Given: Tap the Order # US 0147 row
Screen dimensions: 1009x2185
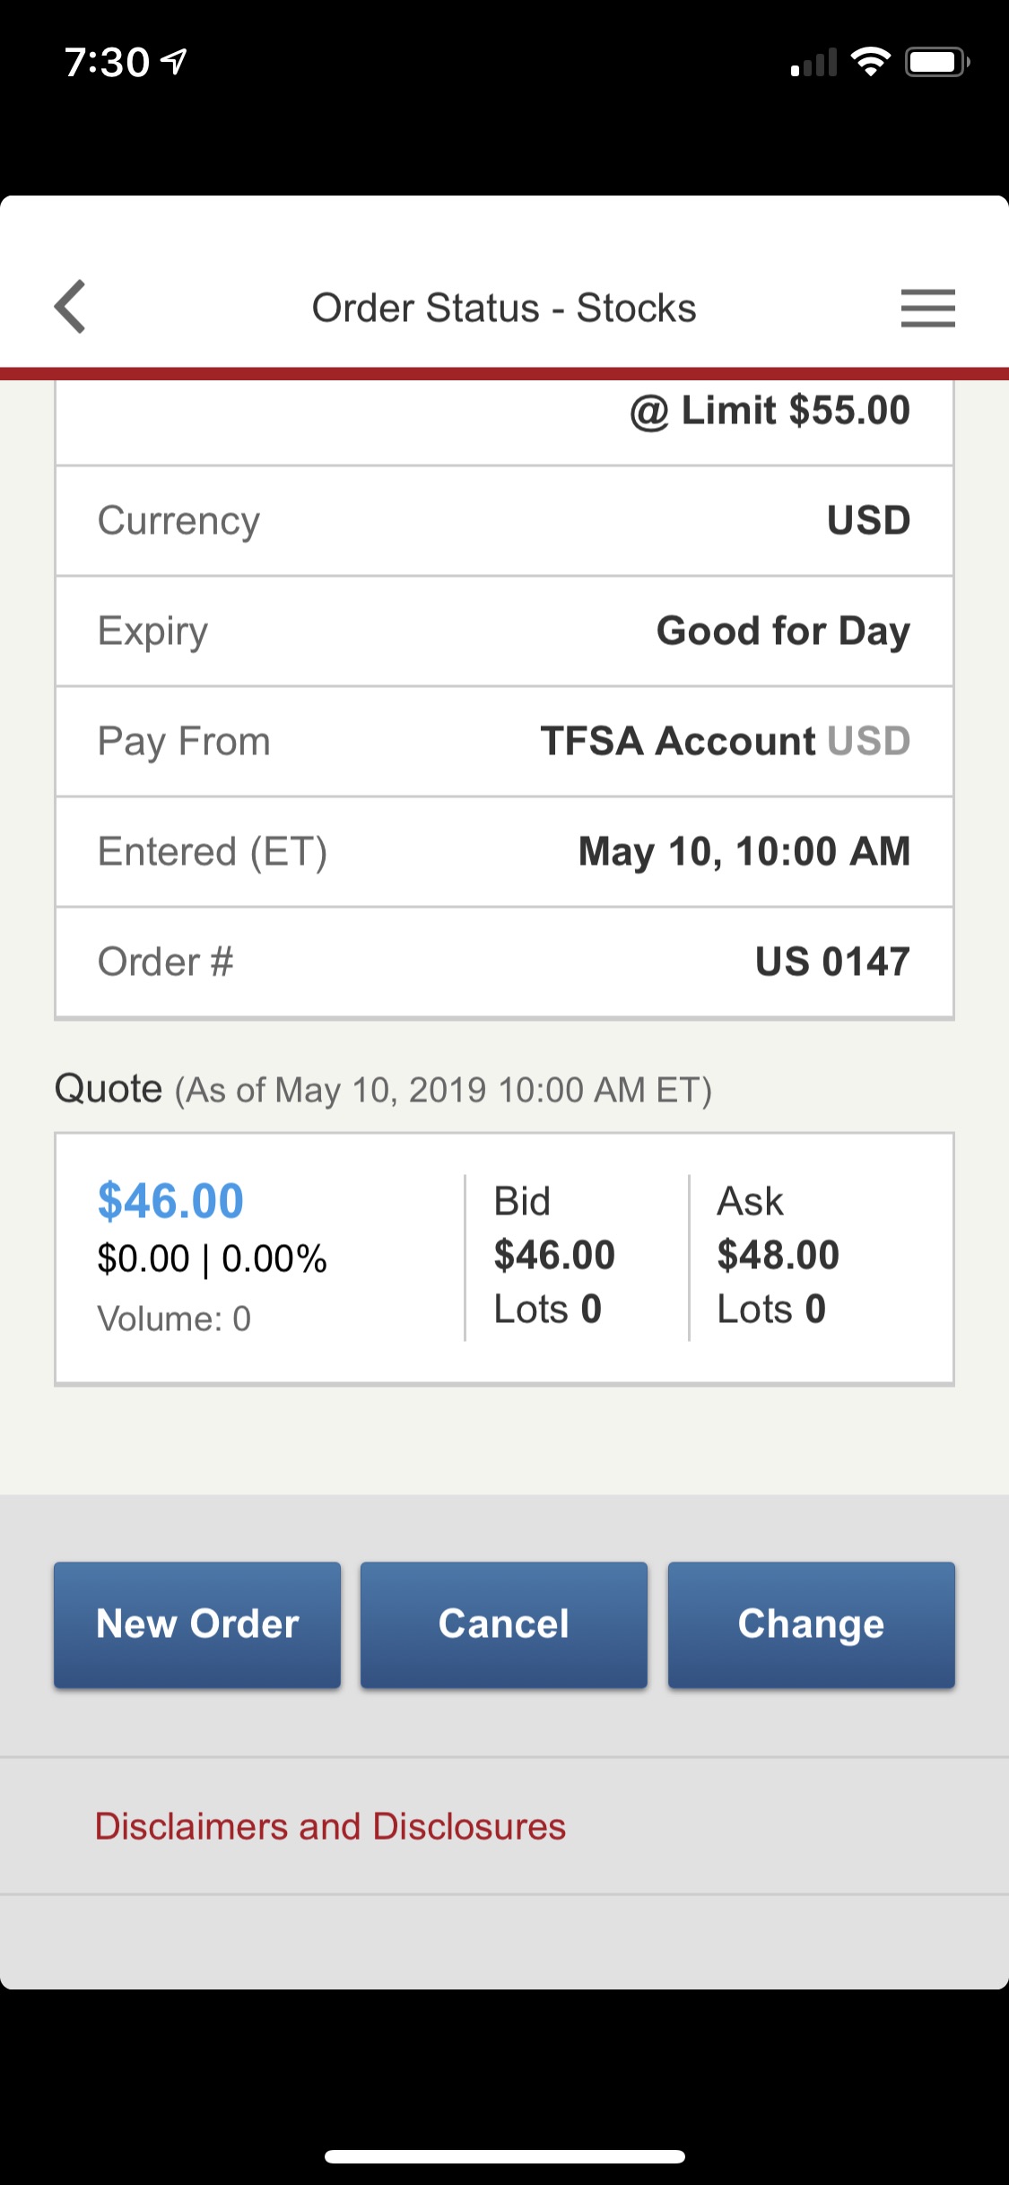Looking at the screenshot, I should click(504, 962).
